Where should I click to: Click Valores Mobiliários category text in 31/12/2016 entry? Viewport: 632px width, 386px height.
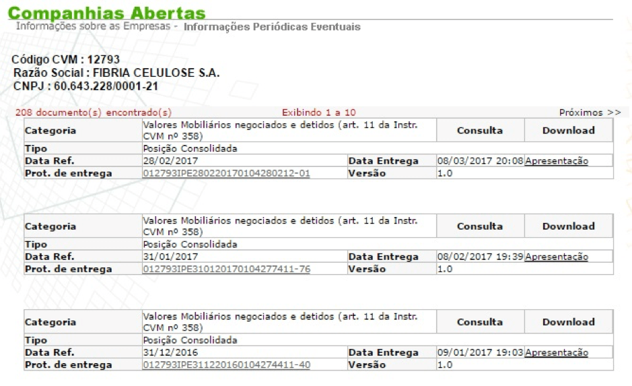(x=280, y=322)
